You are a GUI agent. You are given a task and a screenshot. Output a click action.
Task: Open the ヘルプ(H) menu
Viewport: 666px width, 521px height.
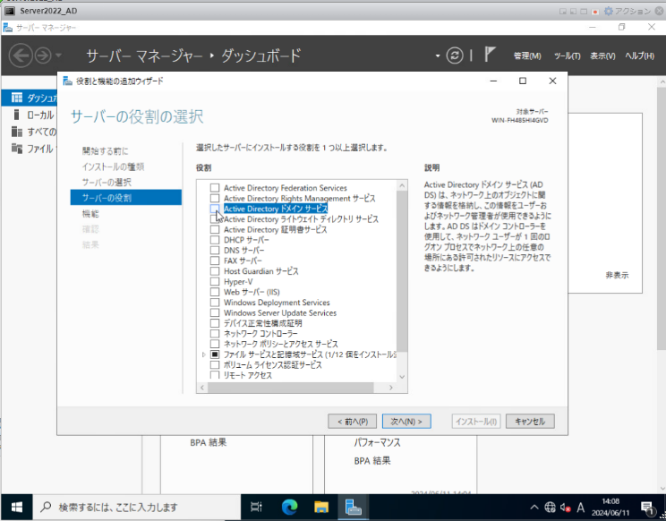tap(639, 56)
